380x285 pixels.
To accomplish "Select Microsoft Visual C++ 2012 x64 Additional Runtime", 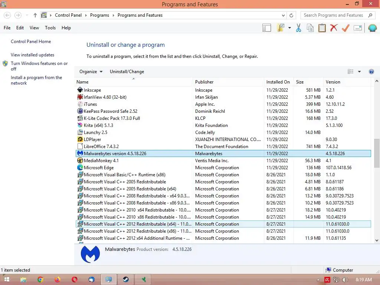I will 223,238.
